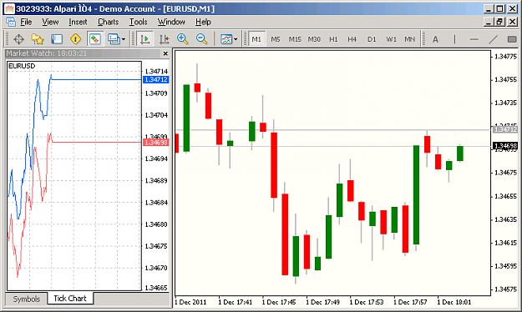Screen dimensions: 522x312
Task: Click the grey 1.34712 chart price tag
Action: [505, 129]
